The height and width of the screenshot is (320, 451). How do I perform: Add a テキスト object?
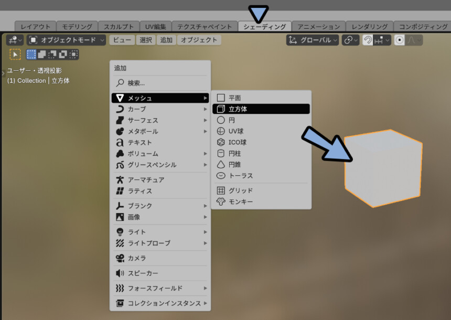[x=160, y=143]
